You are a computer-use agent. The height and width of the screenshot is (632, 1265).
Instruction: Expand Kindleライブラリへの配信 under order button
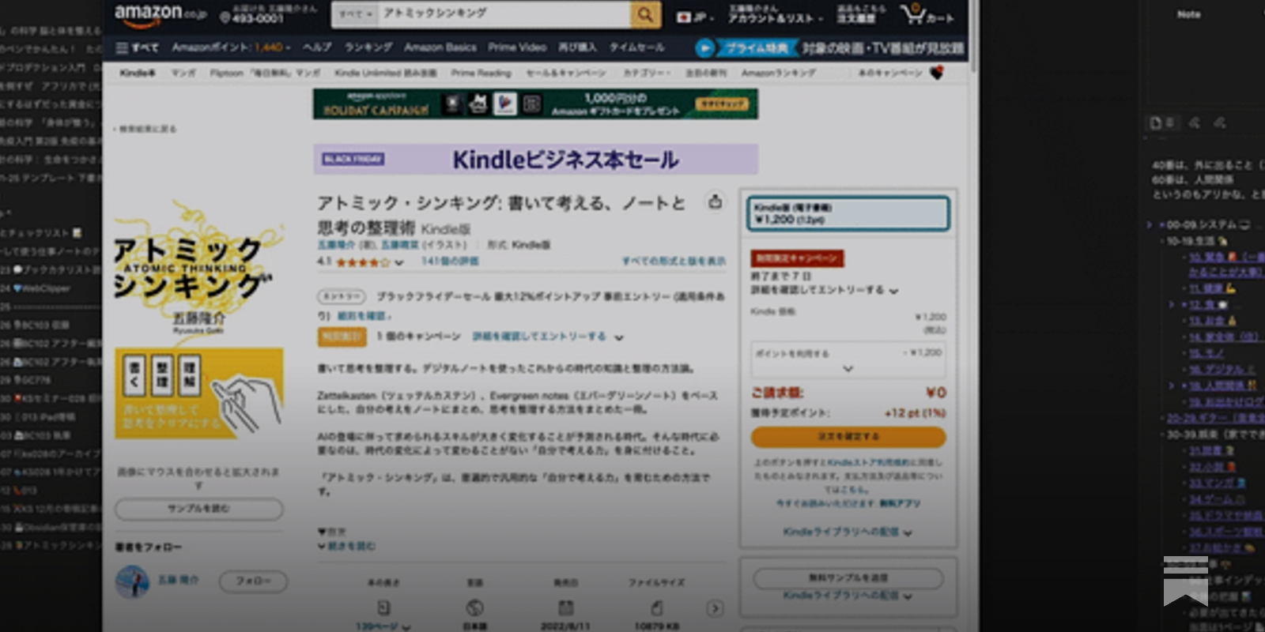click(847, 532)
